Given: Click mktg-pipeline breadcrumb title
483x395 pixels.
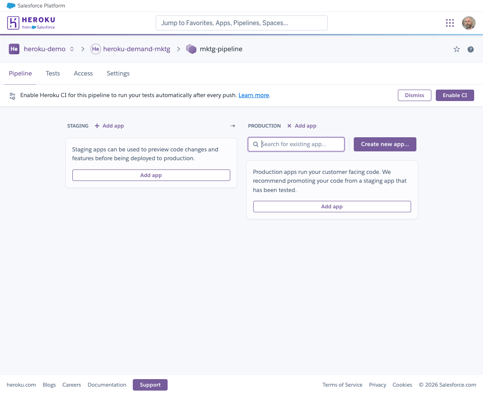Looking at the screenshot, I should tap(221, 49).
